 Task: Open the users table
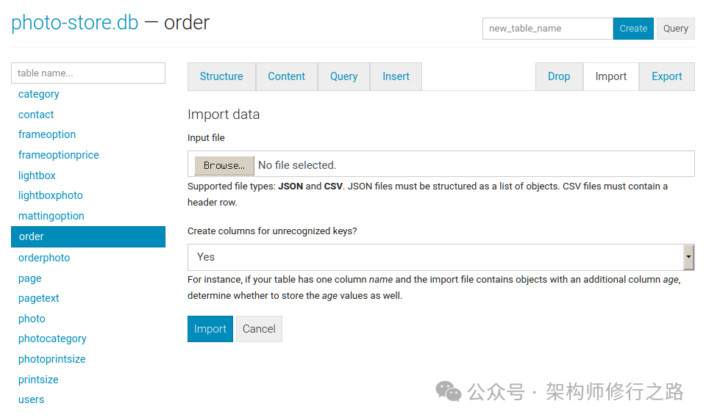click(x=32, y=399)
